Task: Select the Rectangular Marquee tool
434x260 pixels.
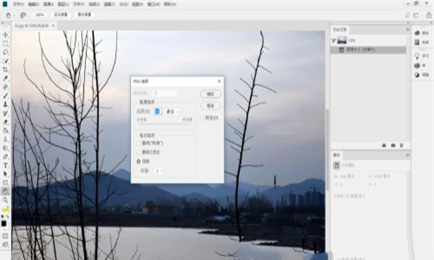Action: tap(6, 43)
